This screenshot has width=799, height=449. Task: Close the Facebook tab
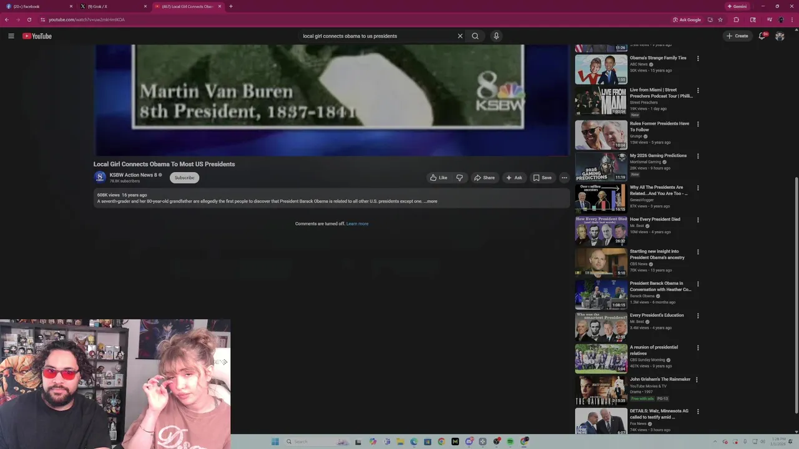[x=71, y=6]
